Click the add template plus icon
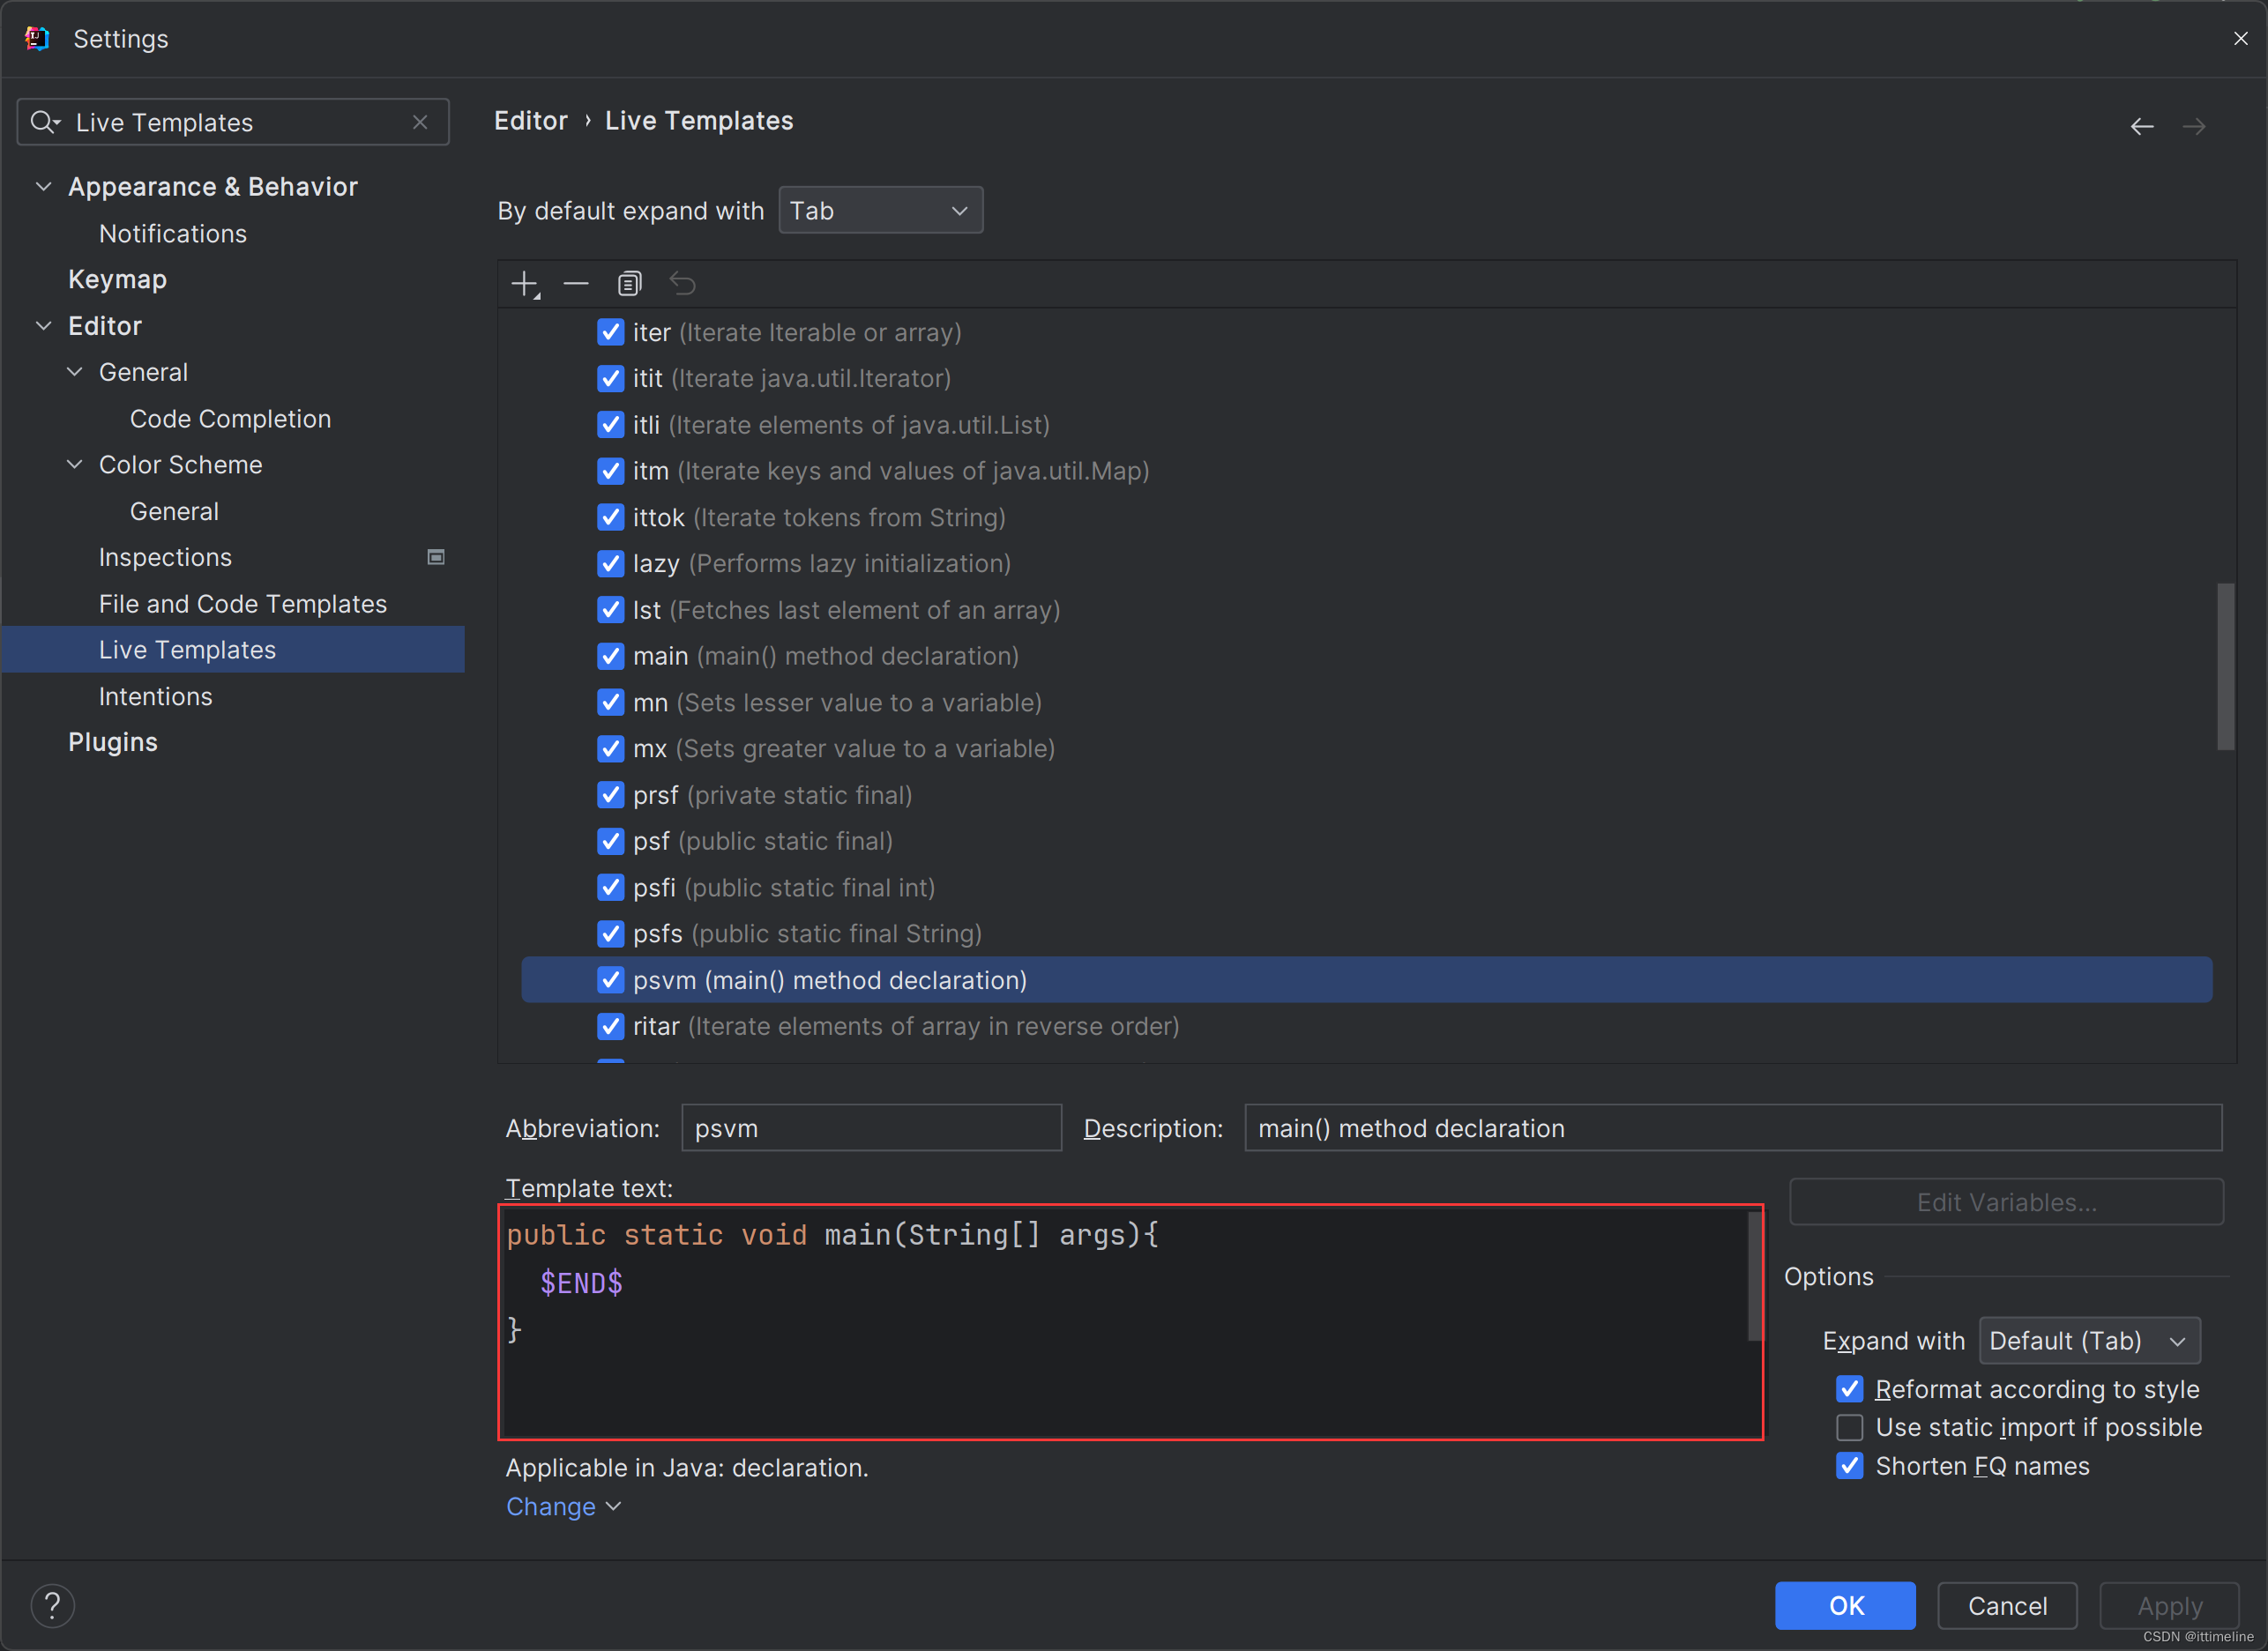Image resolution: width=2268 pixels, height=1651 pixels. click(x=525, y=285)
